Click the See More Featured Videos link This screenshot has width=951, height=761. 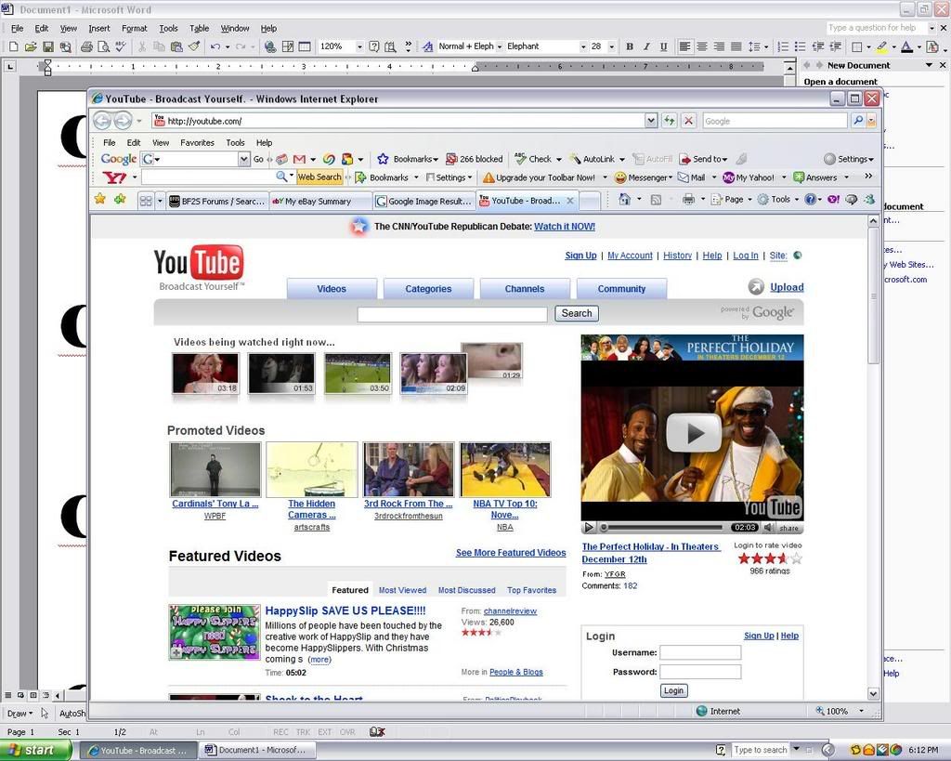[511, 553]
